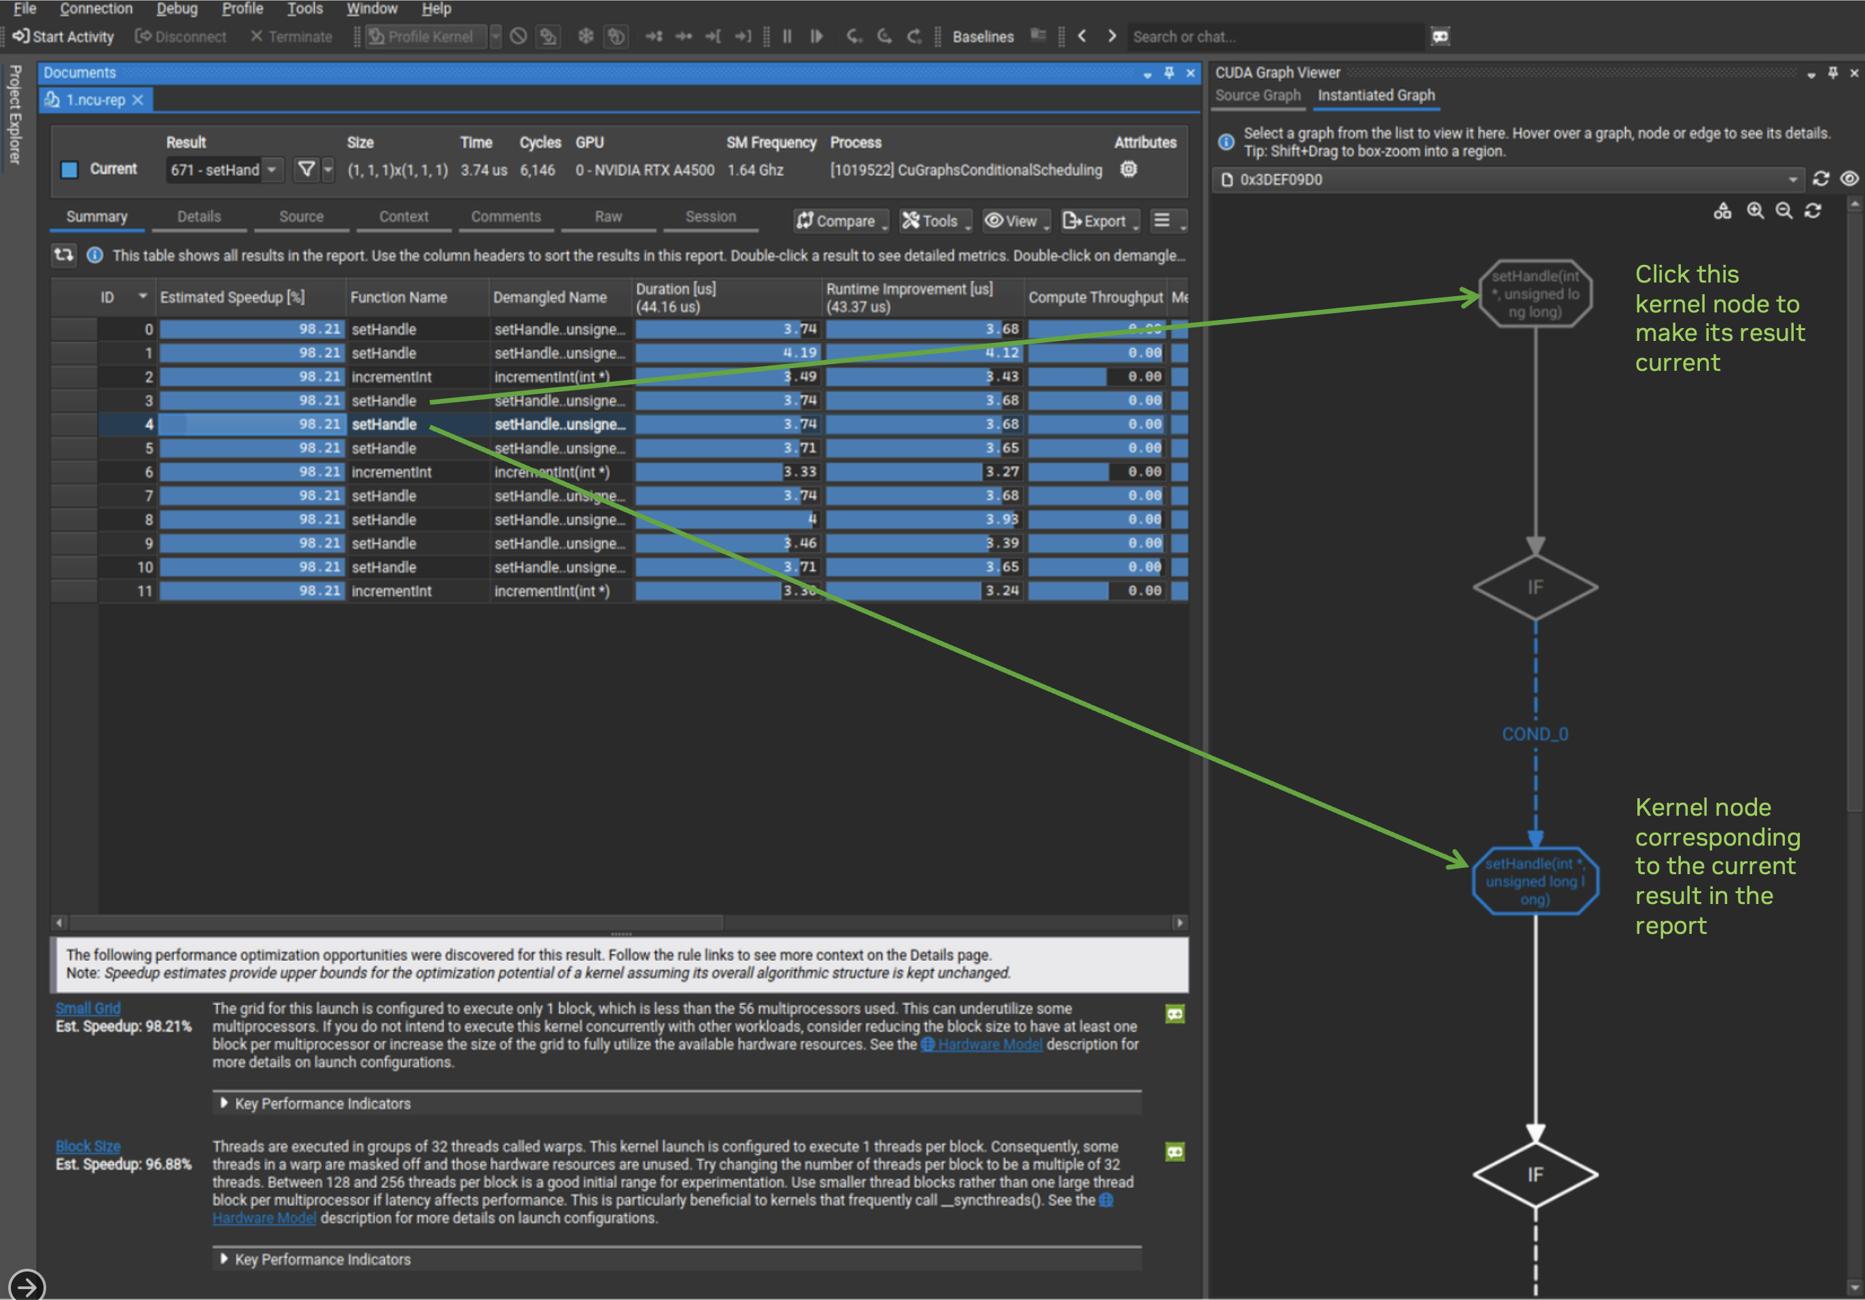Open the Result dropdown showing 671 - setHand
This screenshot has width=1865, height=1300.
point(224,170)
